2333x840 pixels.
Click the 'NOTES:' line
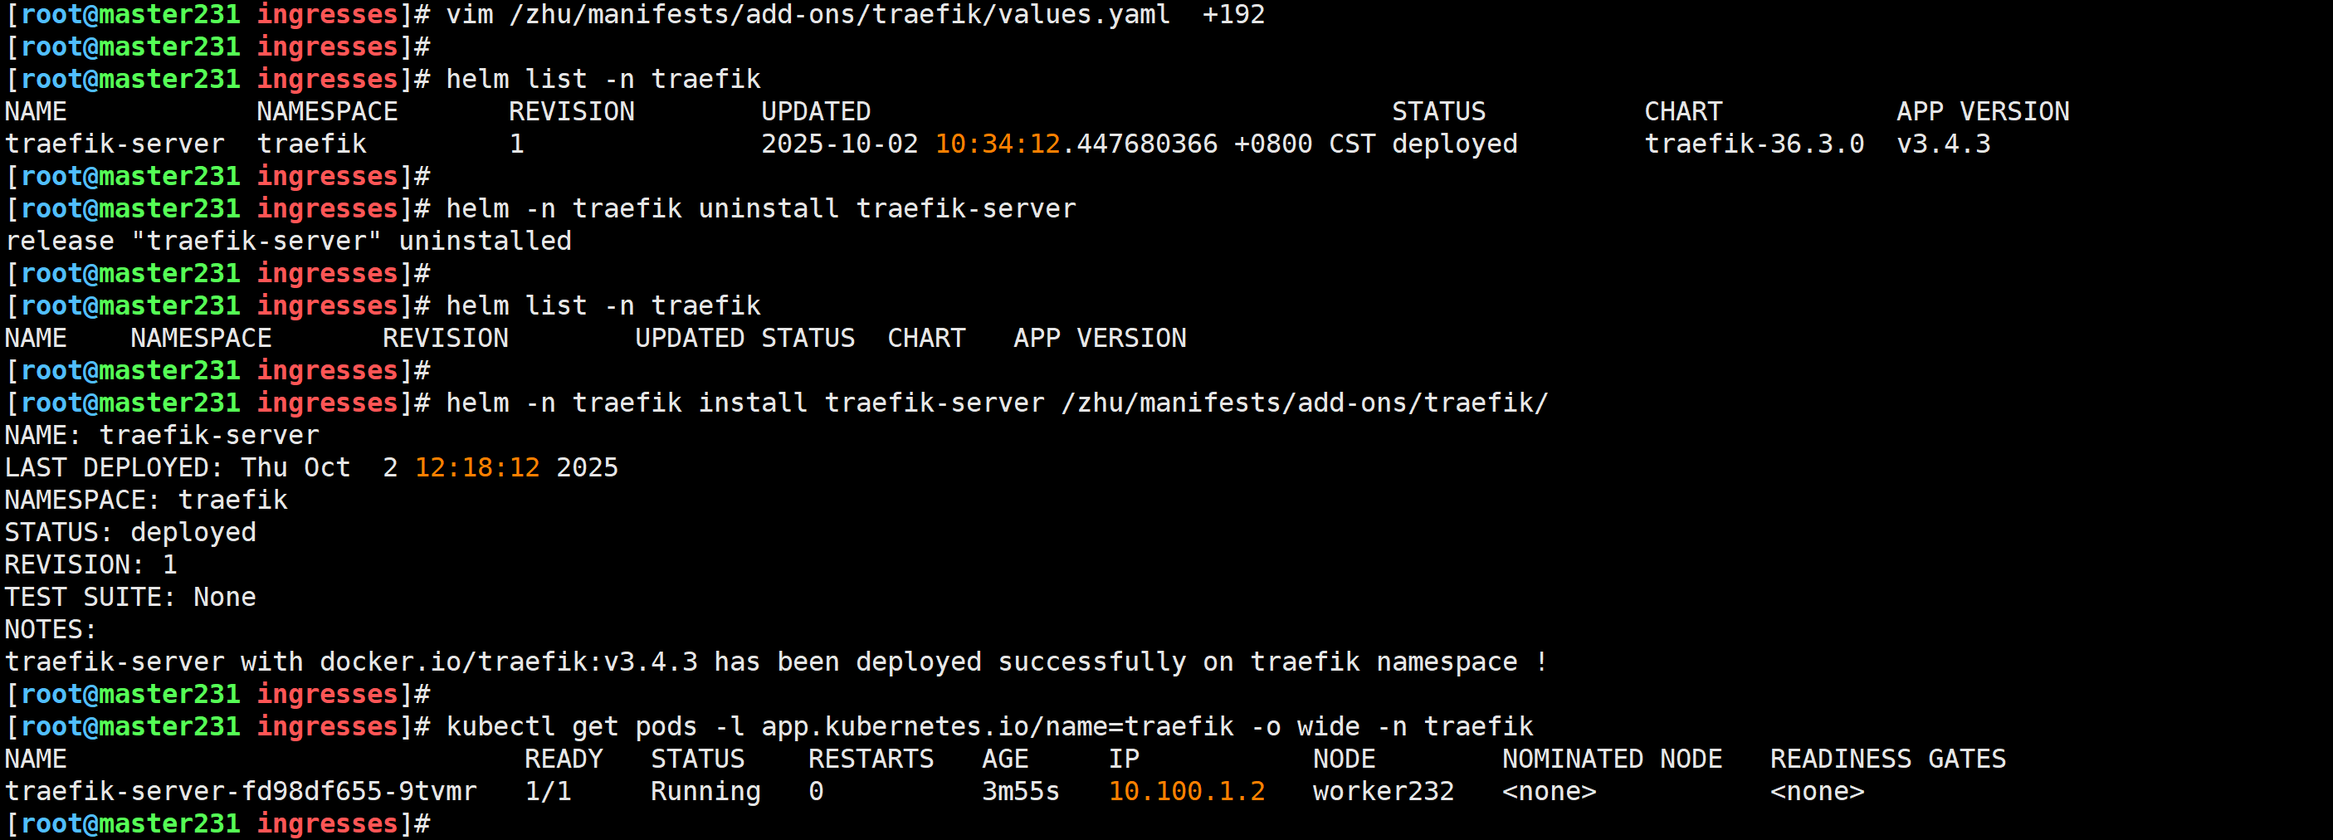click(51, 630)
